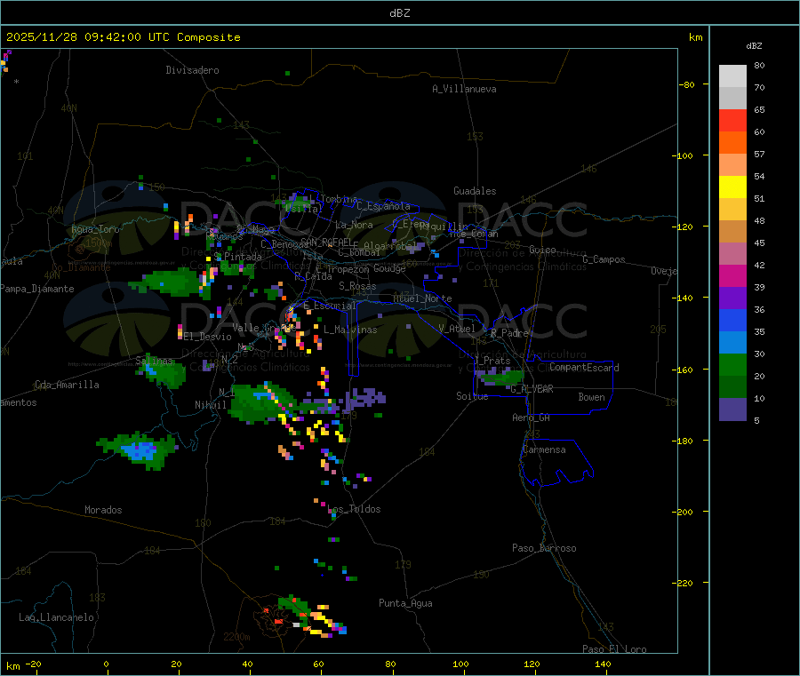Select the green 20-30 dBZ legend swatch
The image size is (800, 676).
click(732, 364)
